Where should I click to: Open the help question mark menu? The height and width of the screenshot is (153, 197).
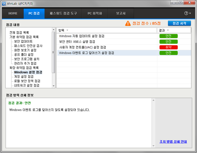187,13
